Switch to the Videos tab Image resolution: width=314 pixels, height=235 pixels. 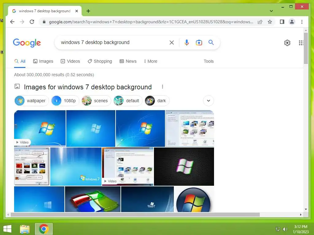coord(70,61)
